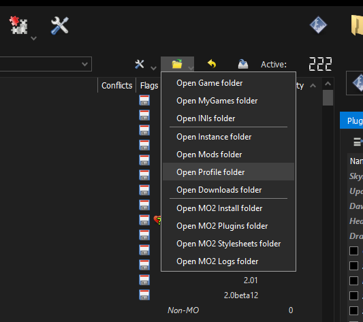363x322 pixels.
Task: Click the flag icon beside 2.0beta12
Action: click(x=144, y=295)
